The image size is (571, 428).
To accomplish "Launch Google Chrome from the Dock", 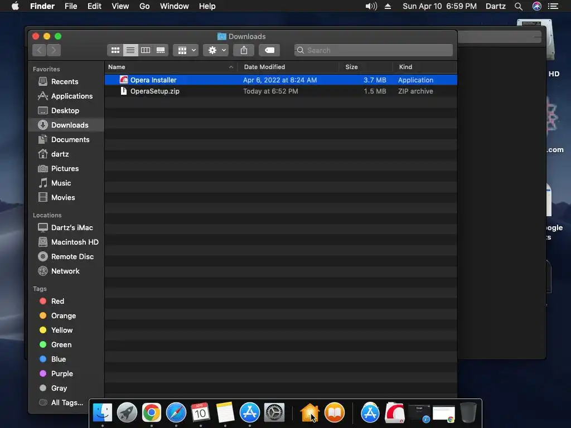I will [x=152, y=412].
